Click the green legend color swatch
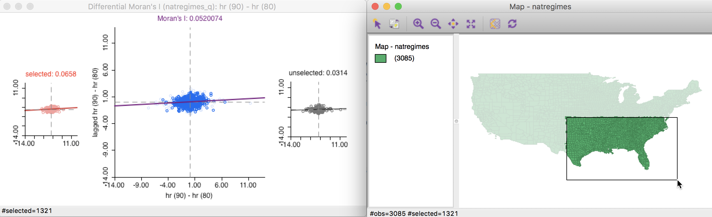The image size is (712, 217). (x=381, y=58)
